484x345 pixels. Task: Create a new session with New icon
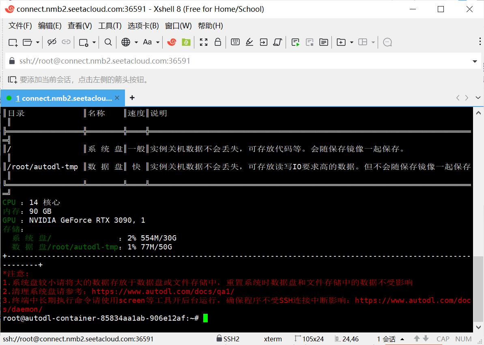point(12,42)
